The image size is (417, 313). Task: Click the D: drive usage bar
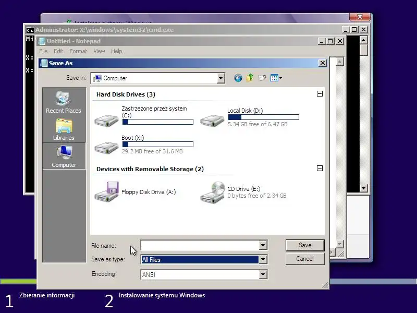pyautogui.click(x=264, y=117)
